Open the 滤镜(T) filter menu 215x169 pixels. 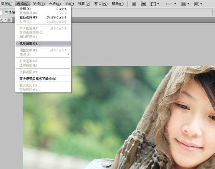click(38, 4)
